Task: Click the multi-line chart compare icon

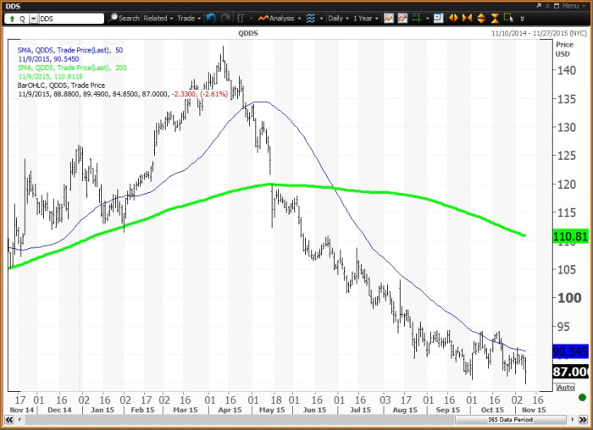Action: tap(402, 18)
